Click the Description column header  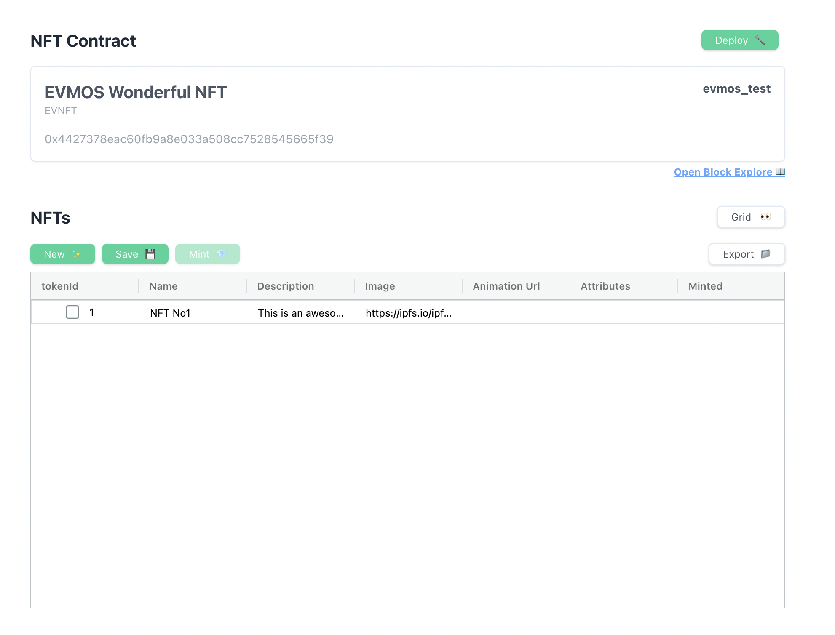pos(286,286)
